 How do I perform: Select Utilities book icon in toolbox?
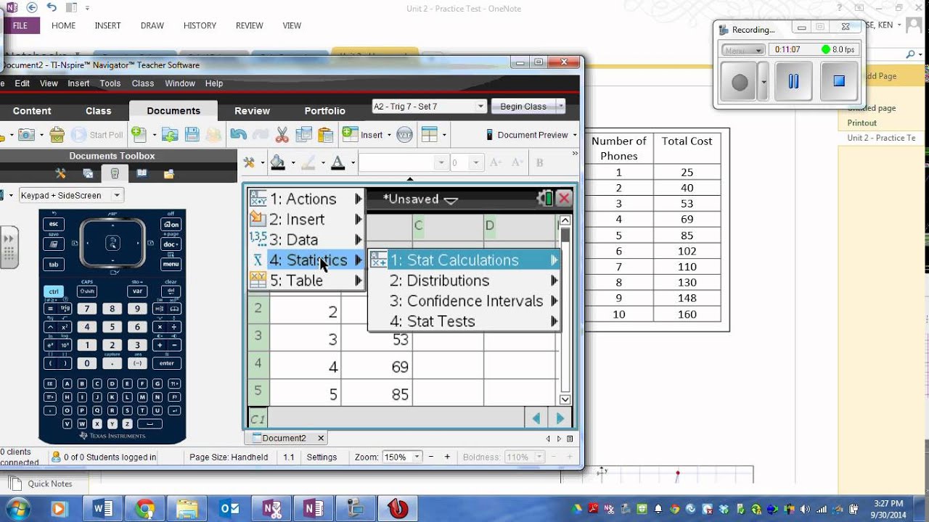142,174
